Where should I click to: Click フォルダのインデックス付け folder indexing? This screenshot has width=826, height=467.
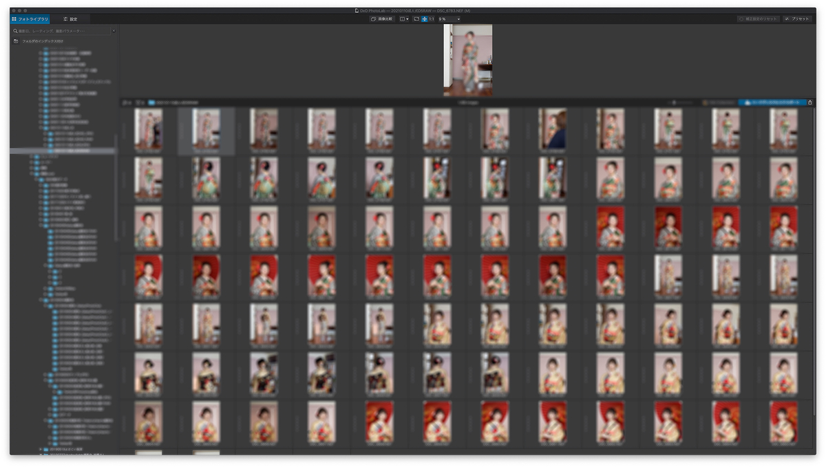[44, 41]
